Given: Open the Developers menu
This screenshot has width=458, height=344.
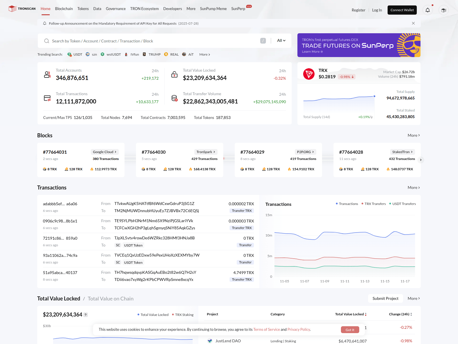Looking at the screenshot, I should click(x=173, y=9).
